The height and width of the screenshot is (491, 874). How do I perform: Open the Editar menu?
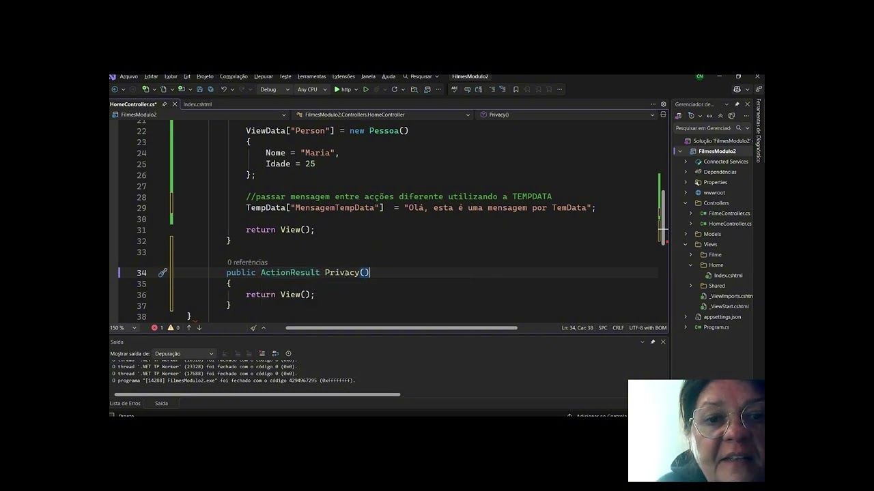(151, 76)
